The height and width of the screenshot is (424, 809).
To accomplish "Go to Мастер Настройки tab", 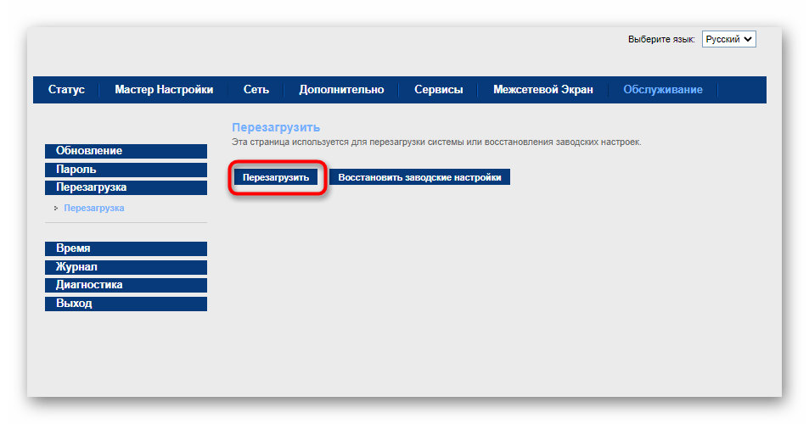I will click(164, 90).
